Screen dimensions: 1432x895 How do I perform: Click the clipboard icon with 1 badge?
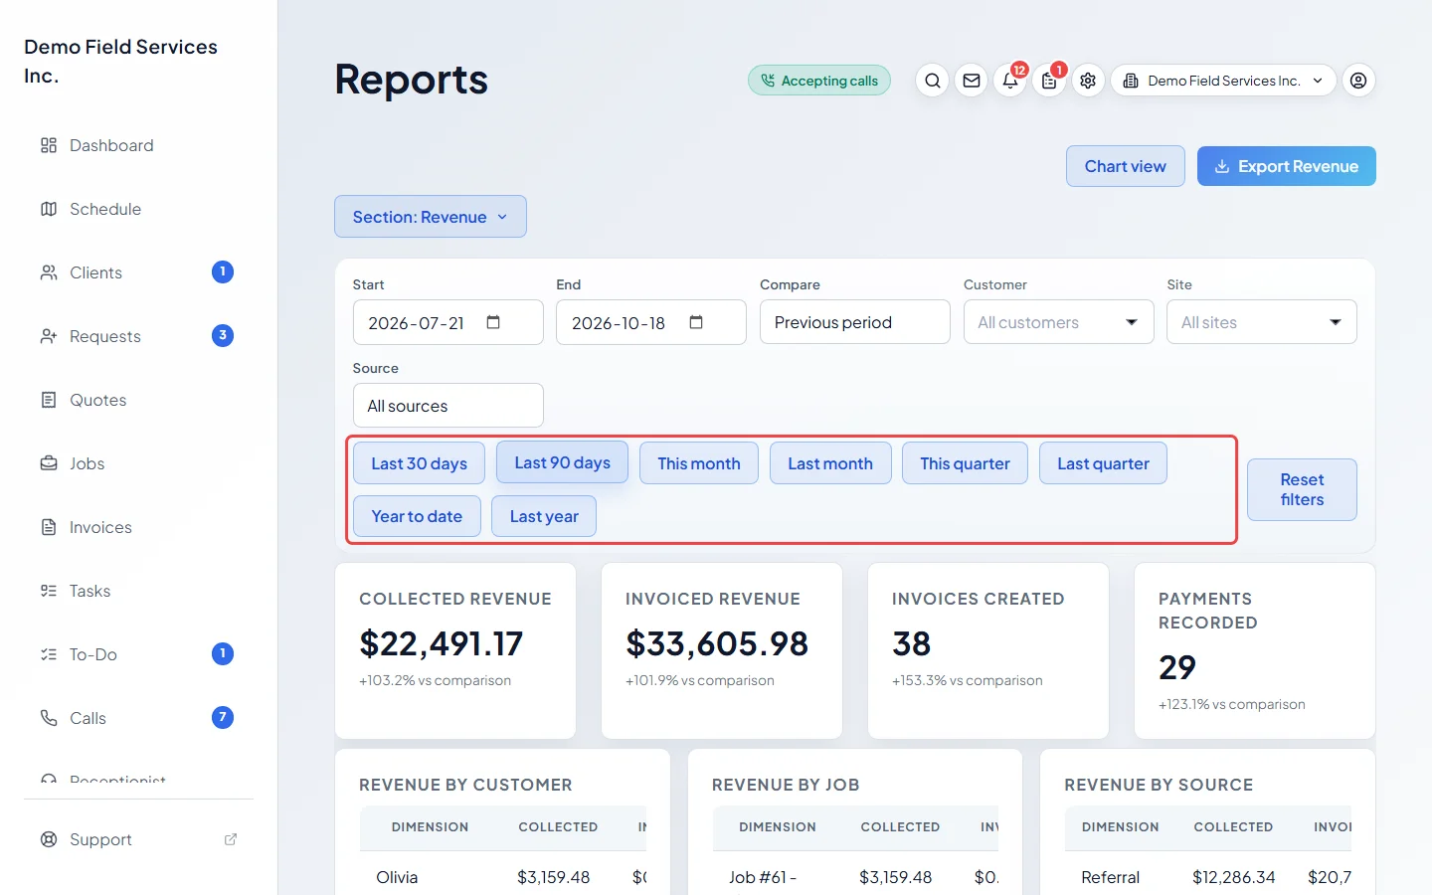click(1049, 81)
